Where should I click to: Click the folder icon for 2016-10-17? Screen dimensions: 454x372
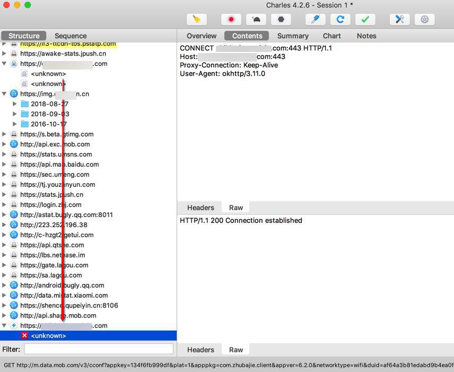click(25, 124)
